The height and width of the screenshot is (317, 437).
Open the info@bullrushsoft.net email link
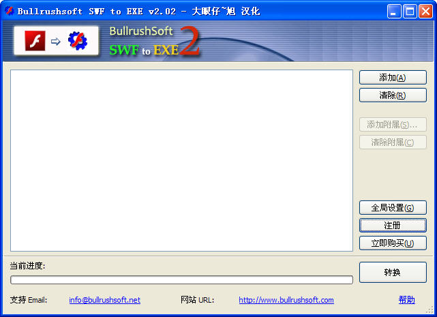[104, 300]
